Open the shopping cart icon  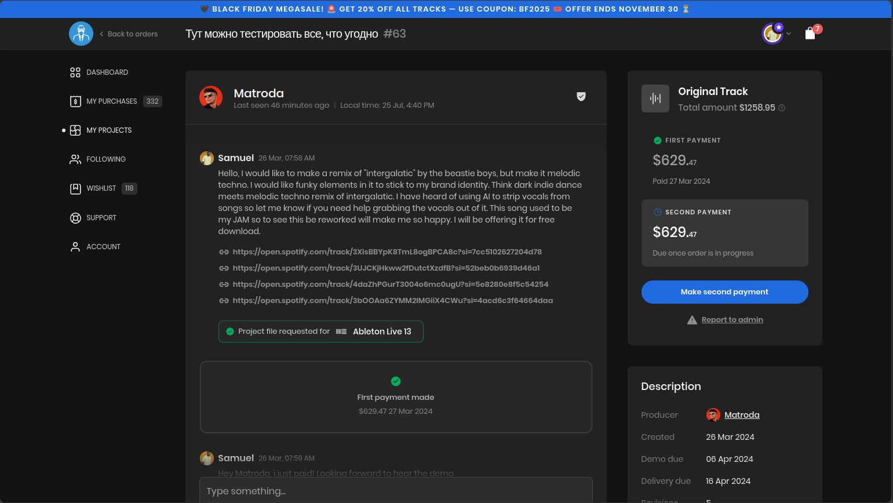coord(810,34)
